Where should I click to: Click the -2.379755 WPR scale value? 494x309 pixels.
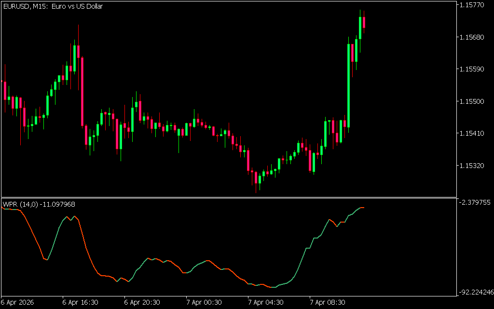coord(476,202)
